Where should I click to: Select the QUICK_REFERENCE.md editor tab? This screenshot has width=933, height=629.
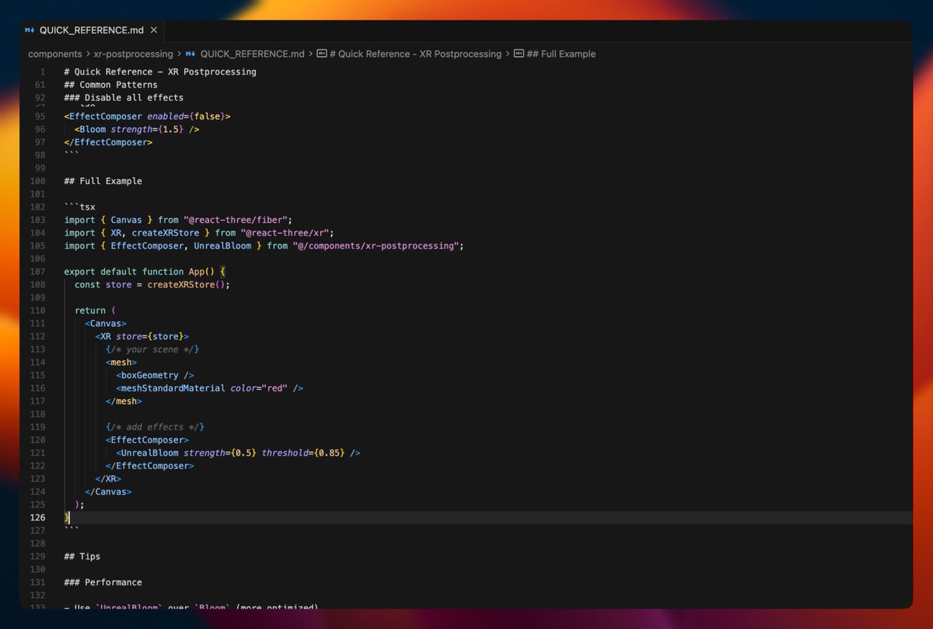click(x=92, y=30)
